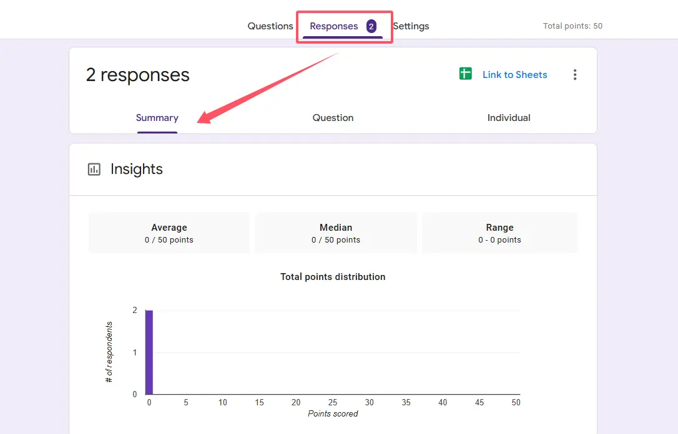Click the purple bar in the distribution chart

coord(149,352)
